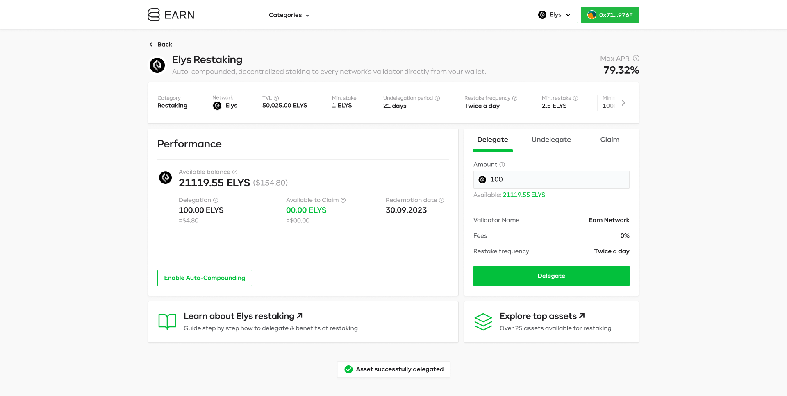Click the 2.5 ELYS min restake value
Viewport: 787px width, 396px height.
pos(554,106)
